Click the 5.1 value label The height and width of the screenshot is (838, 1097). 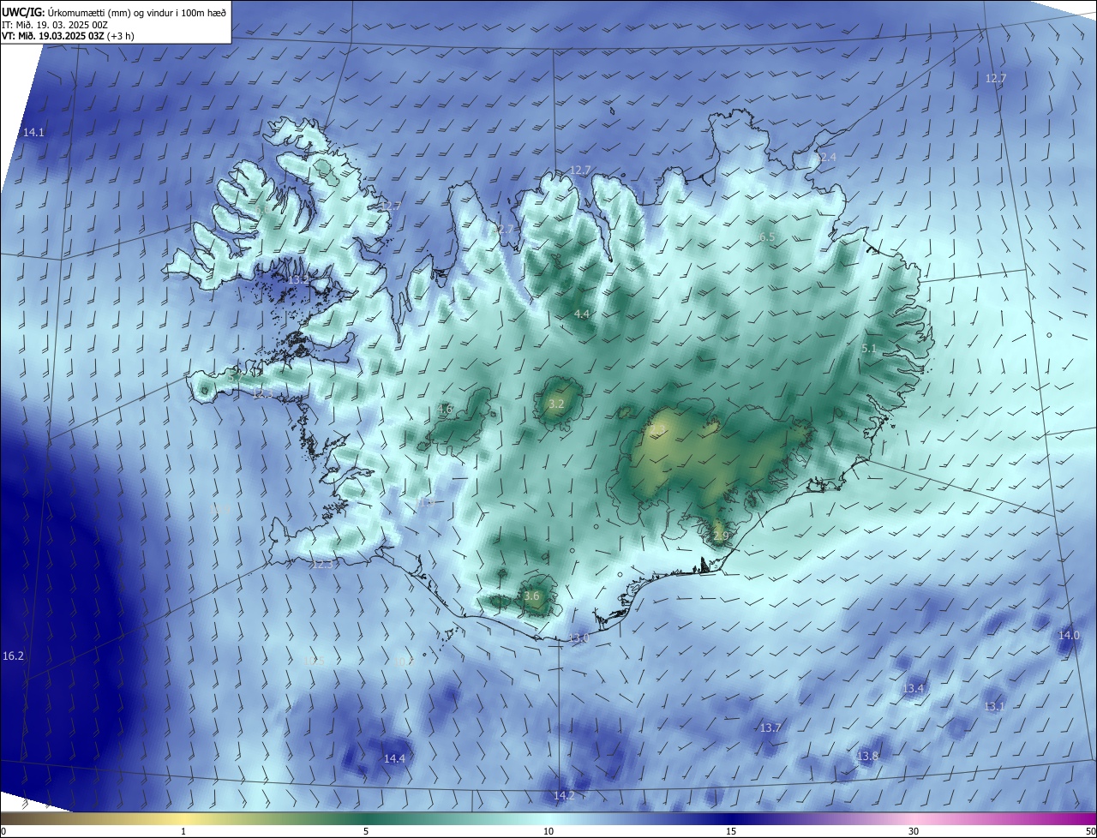869,349
